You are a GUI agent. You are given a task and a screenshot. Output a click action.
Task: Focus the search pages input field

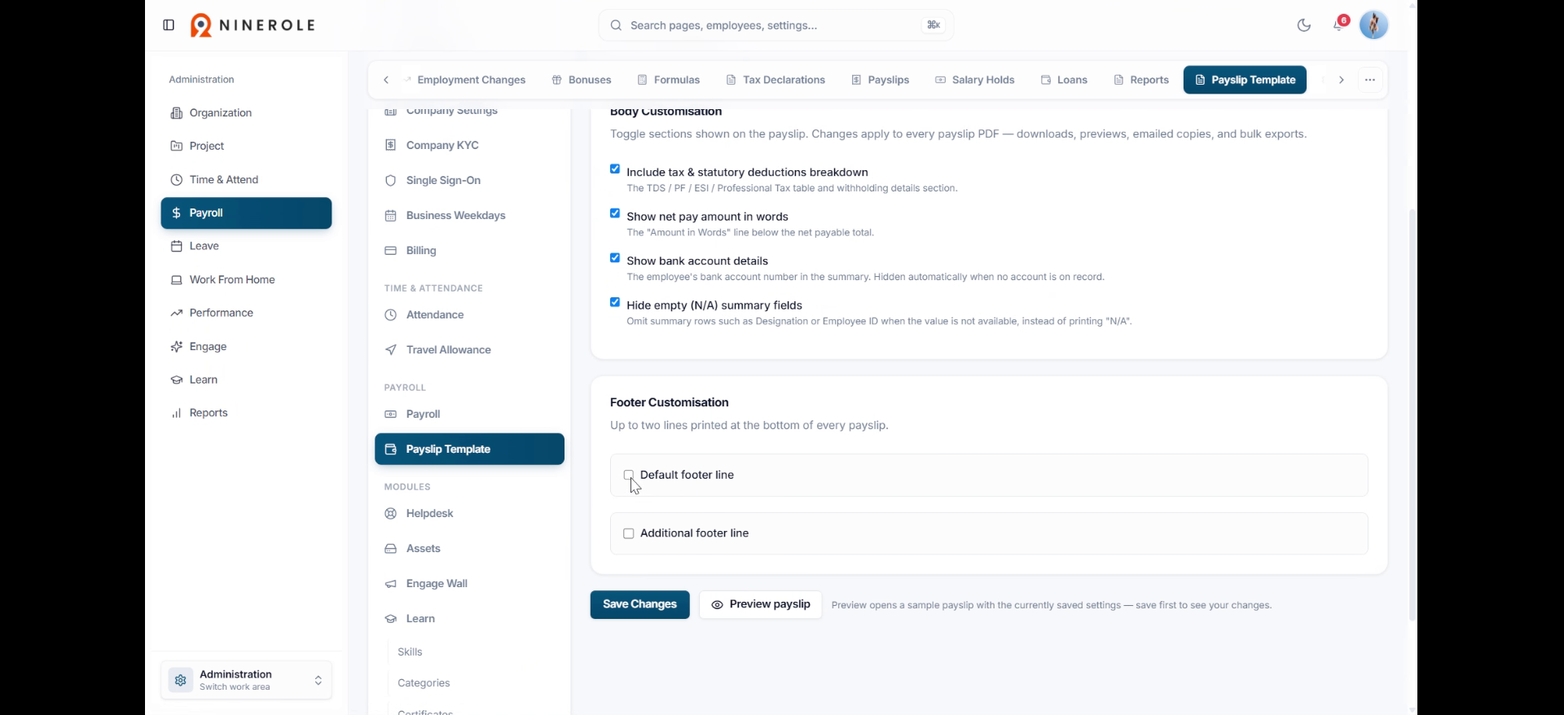tap(775, 25)
